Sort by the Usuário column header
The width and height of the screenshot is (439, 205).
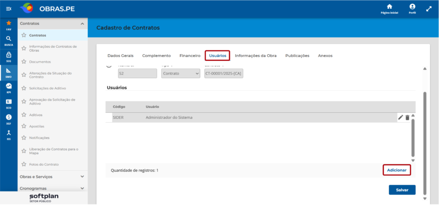pos(152,107)
